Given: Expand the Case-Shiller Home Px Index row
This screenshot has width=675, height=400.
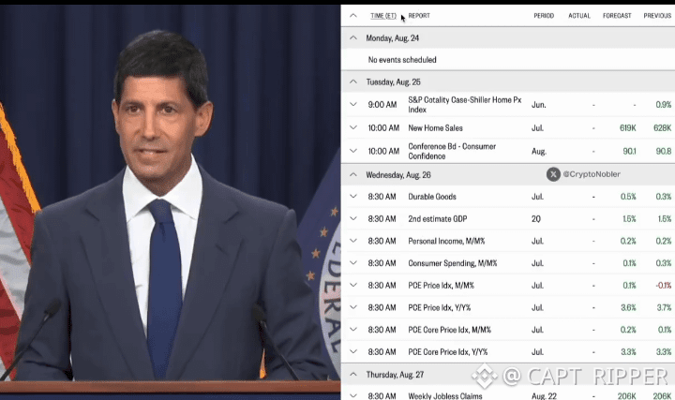Looking at the screenshot, I should pos(353,104).
